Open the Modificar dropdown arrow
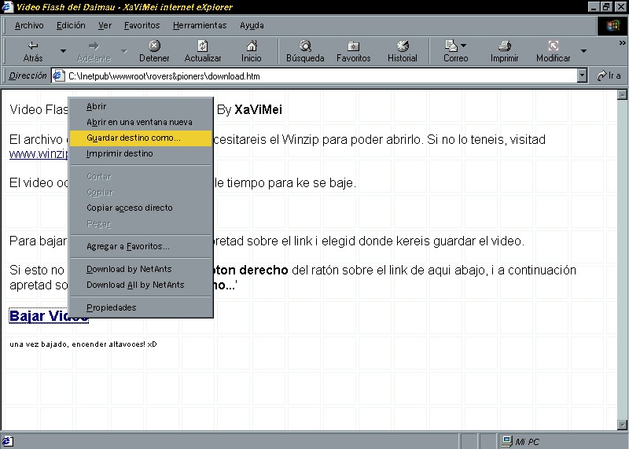This screenshot has height=449, width=629. pyautogui.click(x=583, y=51)
